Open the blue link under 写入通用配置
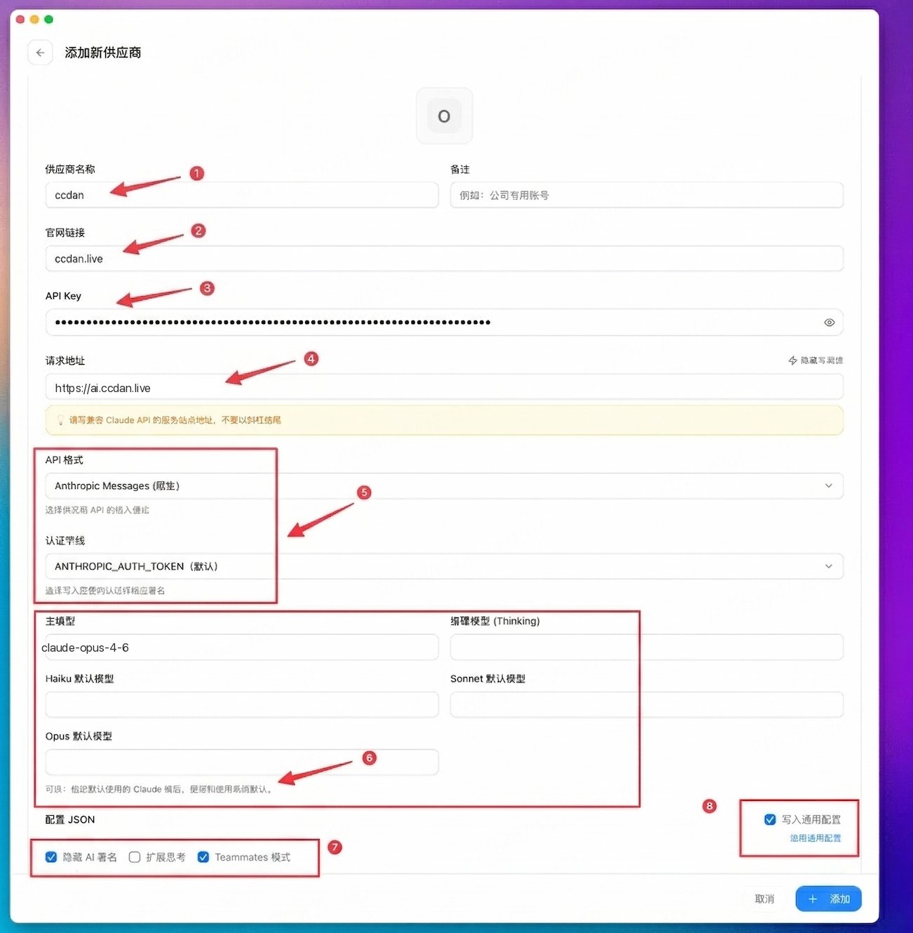This screenshot has height=933, width=913. (x=815, y=838)
